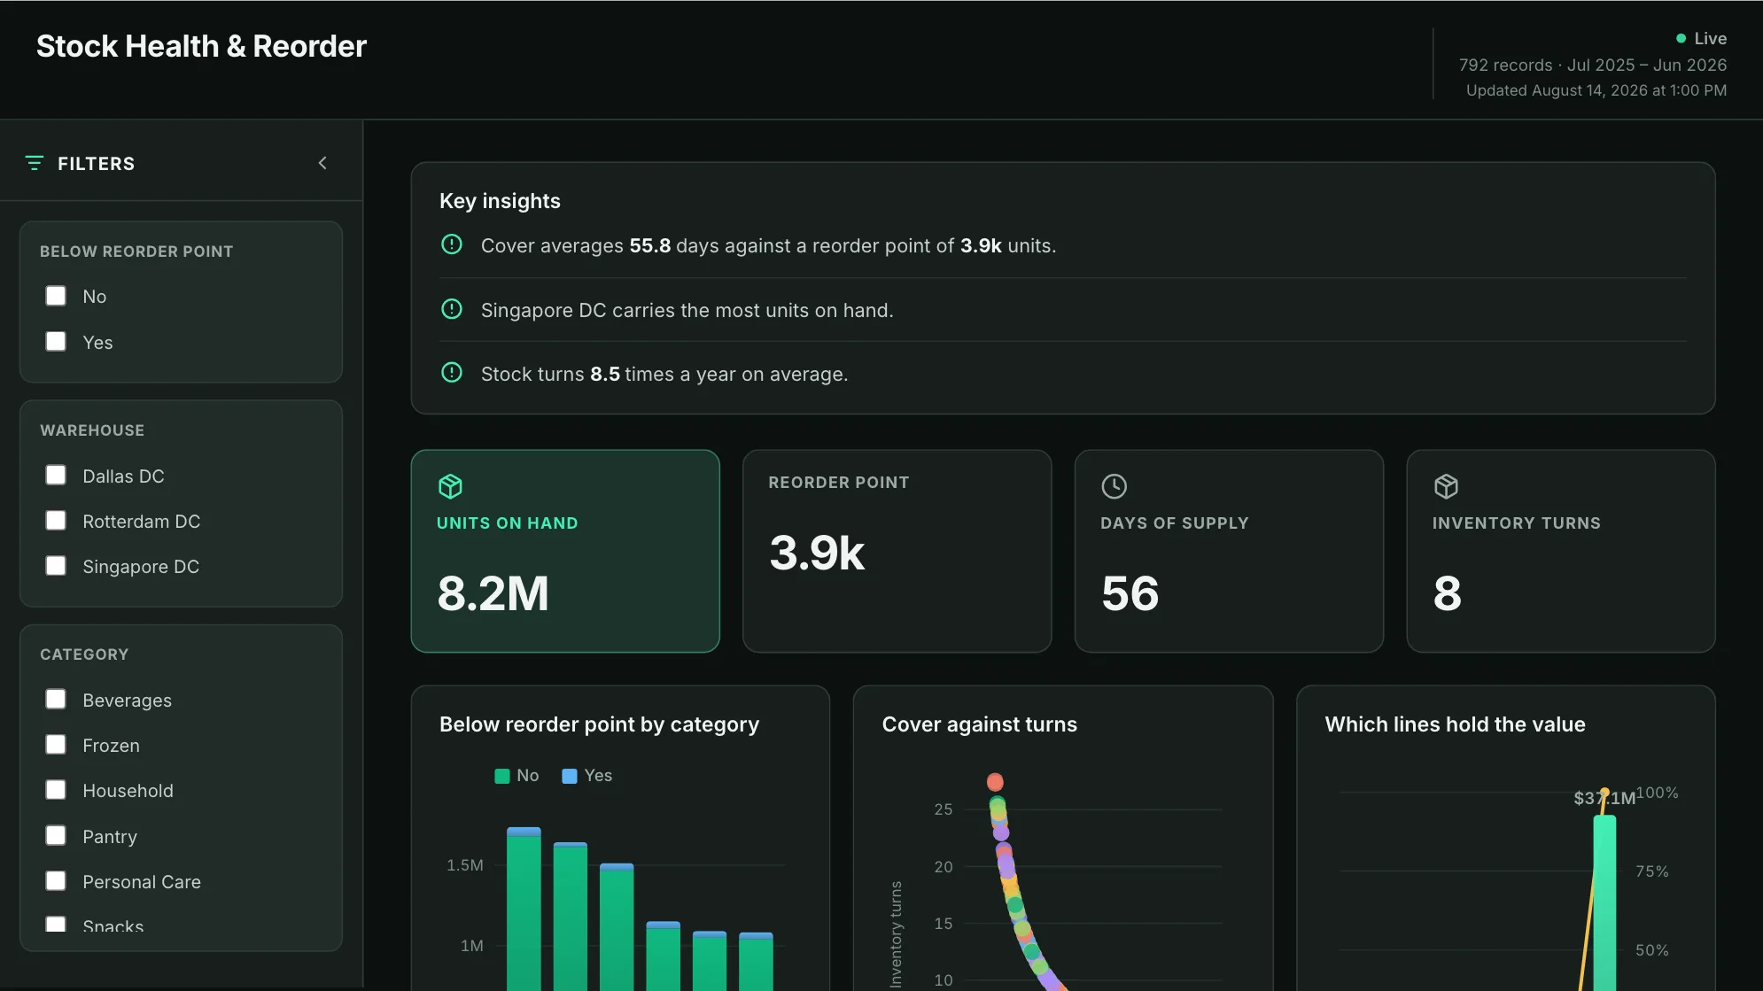
Task: Toggle the green No legend swatch
Action: (502, 776)
